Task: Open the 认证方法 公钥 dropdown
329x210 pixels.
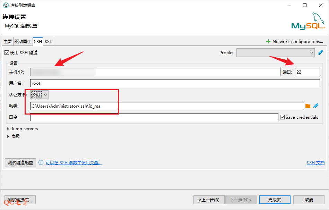Action: [x=40, y=94]
